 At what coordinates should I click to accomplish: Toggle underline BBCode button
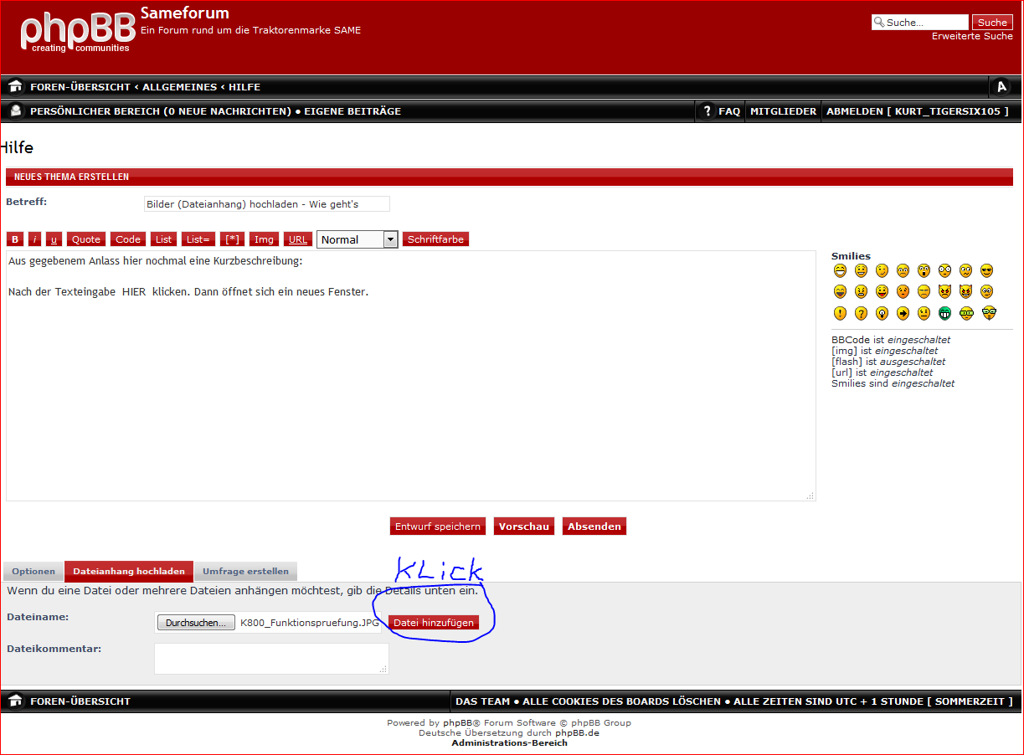coord(54,239)
